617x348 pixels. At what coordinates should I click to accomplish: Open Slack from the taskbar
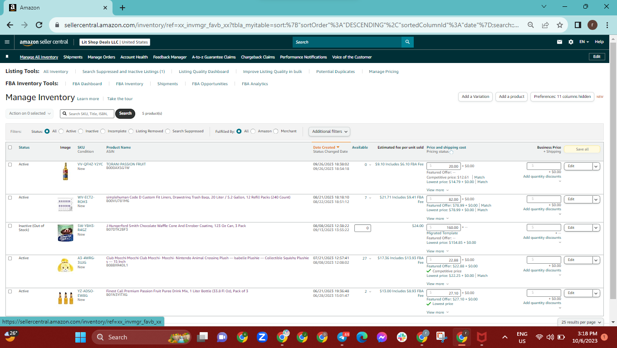[x=402, y=337]
